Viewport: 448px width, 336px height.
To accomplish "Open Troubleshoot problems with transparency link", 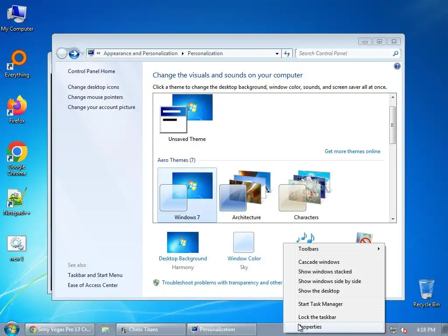I will pyautogui.click(x=222, y=283).
